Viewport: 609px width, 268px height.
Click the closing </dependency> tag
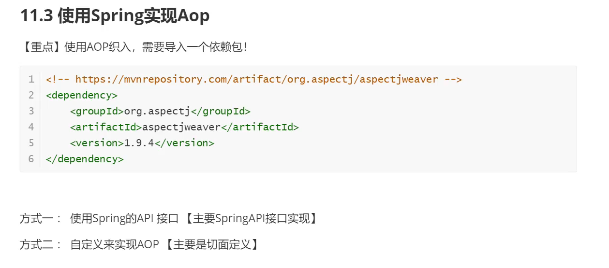(x=85, y=159)
